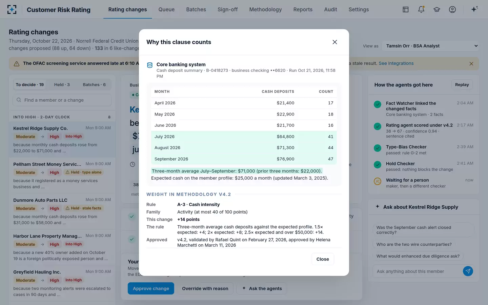488x305 pixels.
Task: Click the Find a member or a change field
Action: click(x=62, y=100)
